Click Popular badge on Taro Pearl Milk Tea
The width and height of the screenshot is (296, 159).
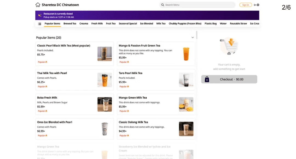click(x=124, y=86)
